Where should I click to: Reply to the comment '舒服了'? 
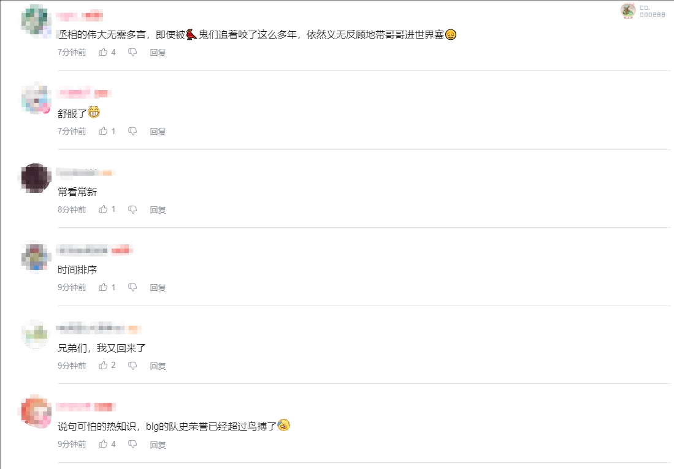tap(158, 131)
